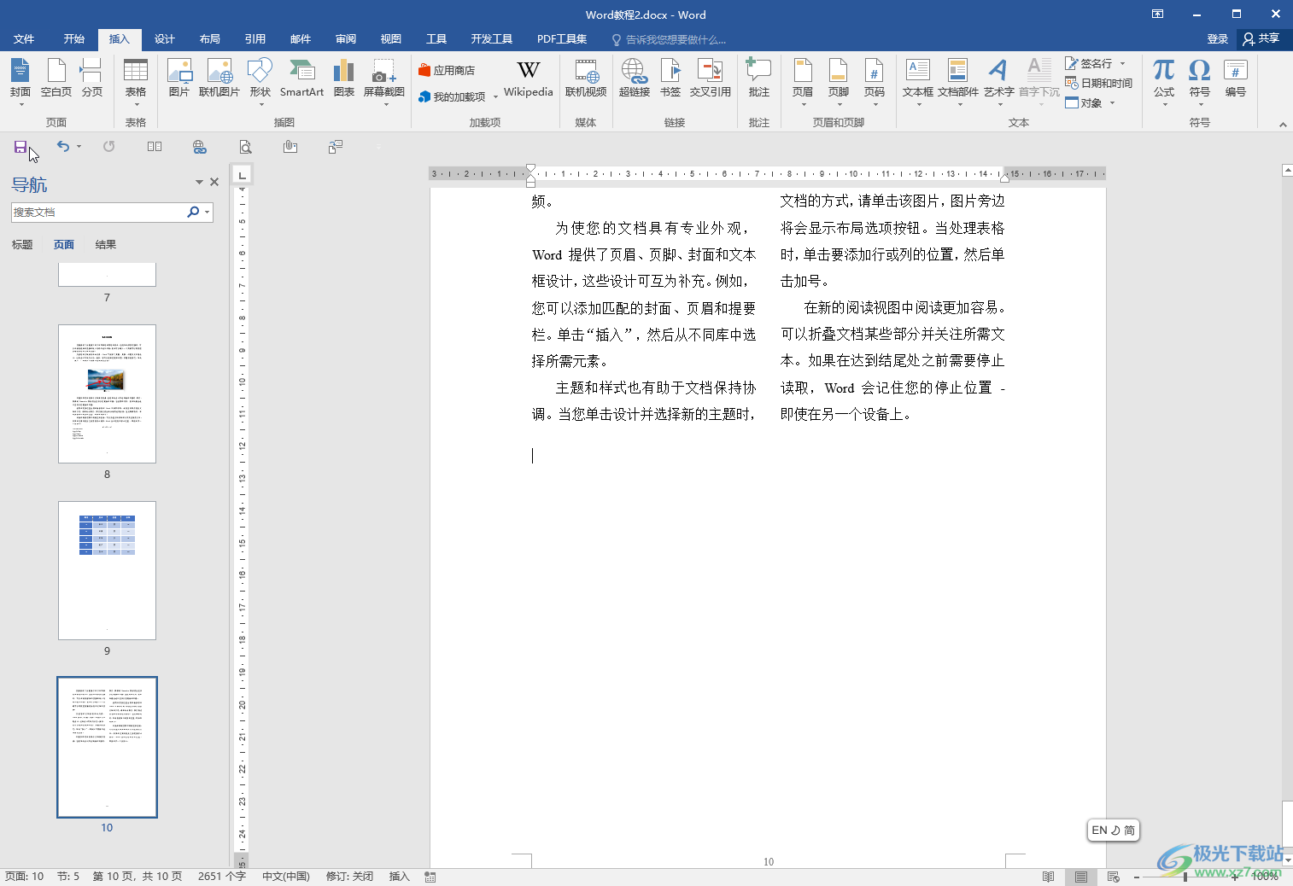Undo the last action
1293x886 pixels.
[63, 147]
